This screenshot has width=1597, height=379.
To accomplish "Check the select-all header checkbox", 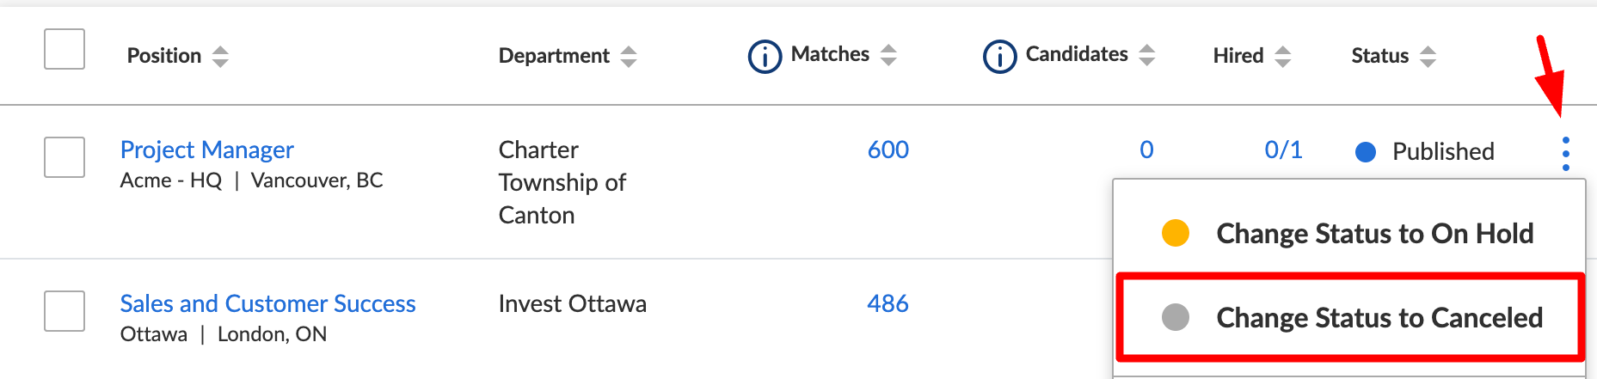I will coord(64,49).
